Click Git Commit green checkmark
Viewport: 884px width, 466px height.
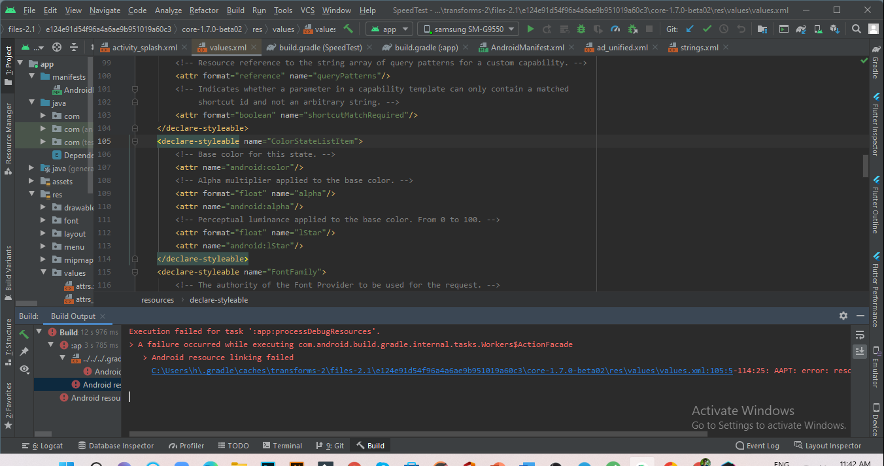pos(707,29)
